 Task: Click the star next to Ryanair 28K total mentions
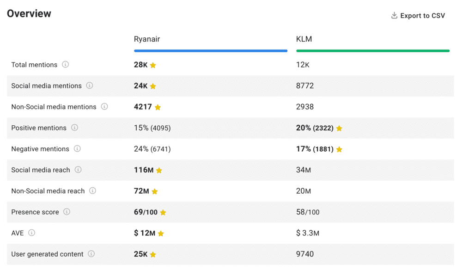tap(153, 65)
